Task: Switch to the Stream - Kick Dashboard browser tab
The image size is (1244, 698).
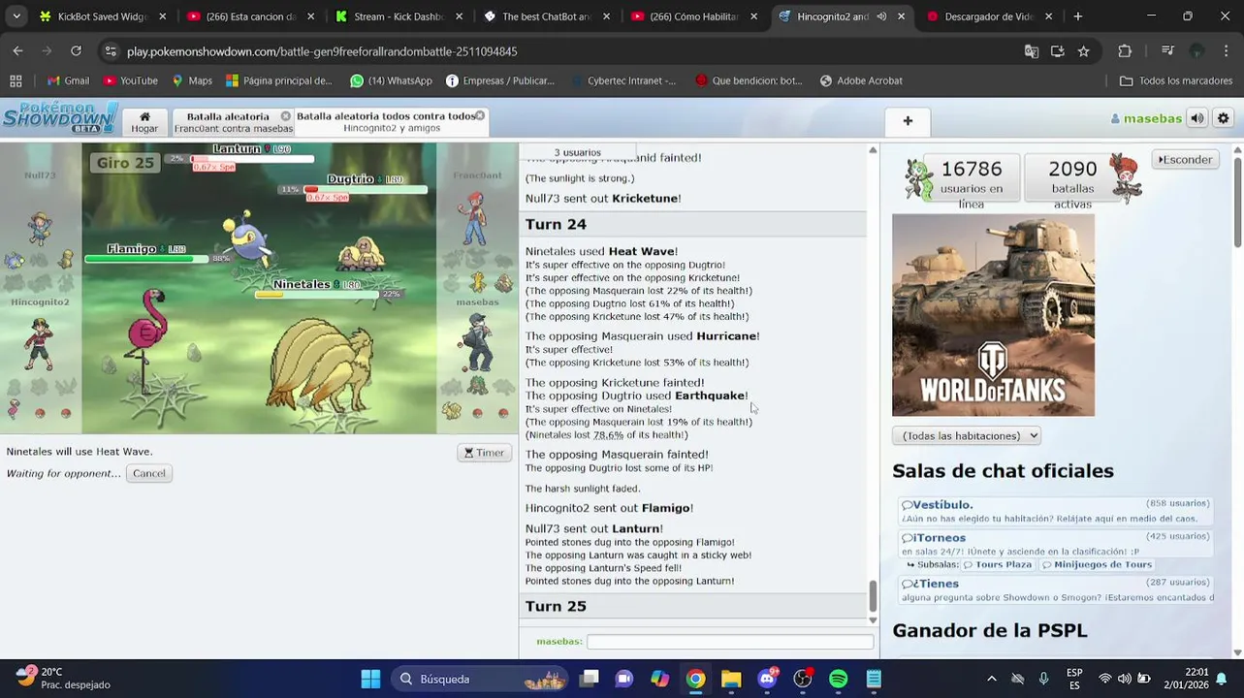Action: click(397, 16)
